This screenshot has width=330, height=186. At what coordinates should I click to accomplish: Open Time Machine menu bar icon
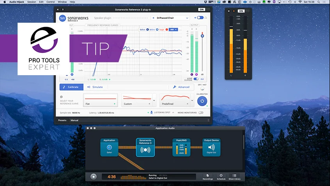tap(290, 2)
